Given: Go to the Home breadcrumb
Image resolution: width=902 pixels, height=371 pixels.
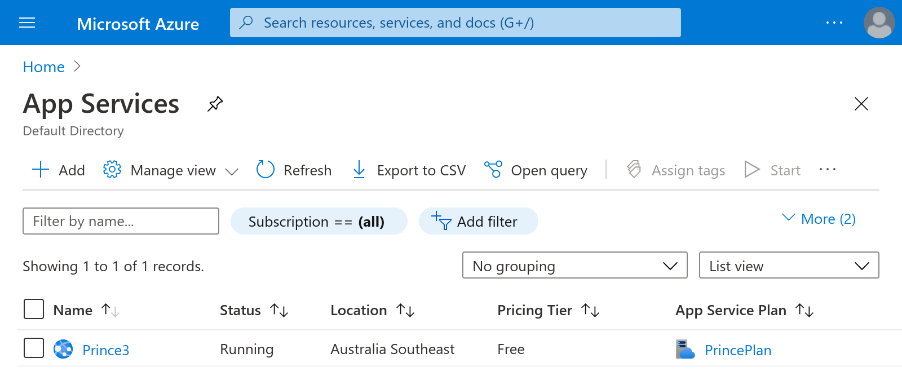Looking at the screenshot, I should pyautogui.click(x=44, y=67).
